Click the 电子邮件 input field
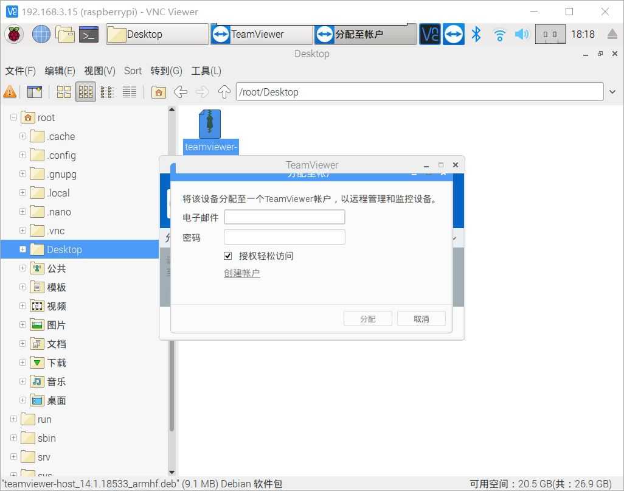Viewport: 624px width, 491px height. tap(284, 217)
